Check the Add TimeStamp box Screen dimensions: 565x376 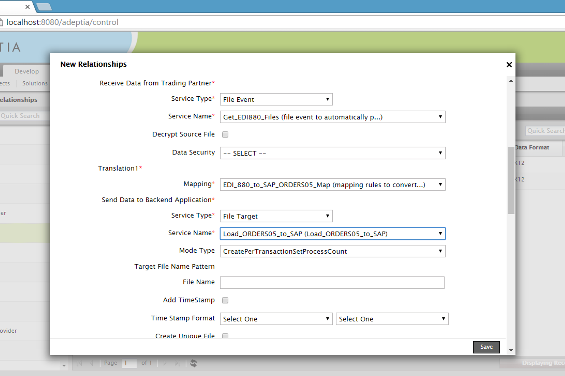click(225, 300)
